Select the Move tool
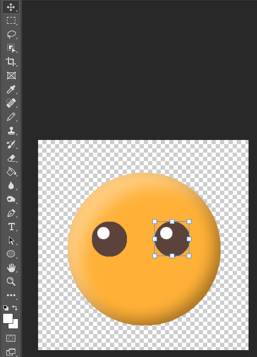 tap(11, 7)
